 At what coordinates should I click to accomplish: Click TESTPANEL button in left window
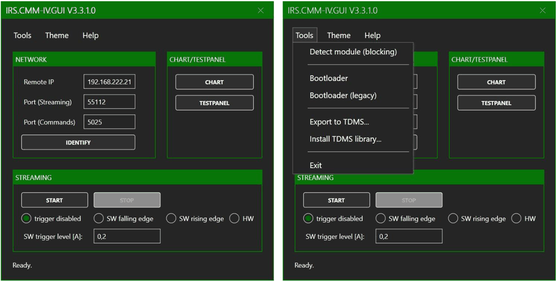pos(215,103)
